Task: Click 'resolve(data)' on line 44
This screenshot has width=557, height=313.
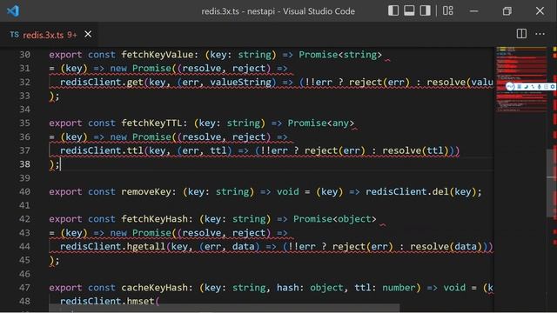Action: [446, 247]
